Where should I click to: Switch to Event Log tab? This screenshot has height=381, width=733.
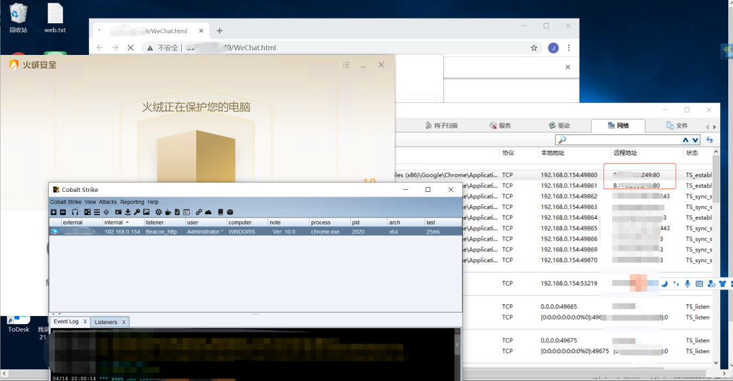[x=66, y=321]
